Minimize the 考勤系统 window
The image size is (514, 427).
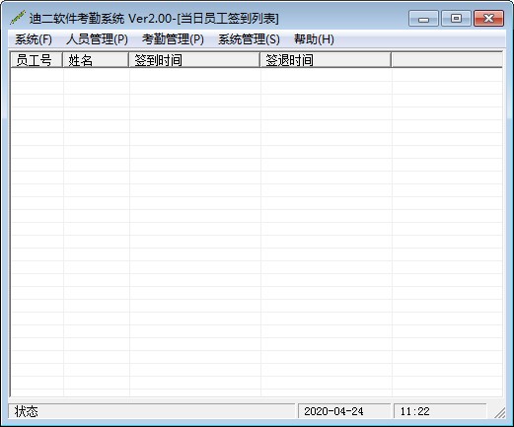point(423,18)
